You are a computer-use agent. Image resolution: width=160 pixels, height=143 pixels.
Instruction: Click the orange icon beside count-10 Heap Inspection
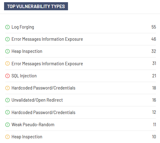7,137
